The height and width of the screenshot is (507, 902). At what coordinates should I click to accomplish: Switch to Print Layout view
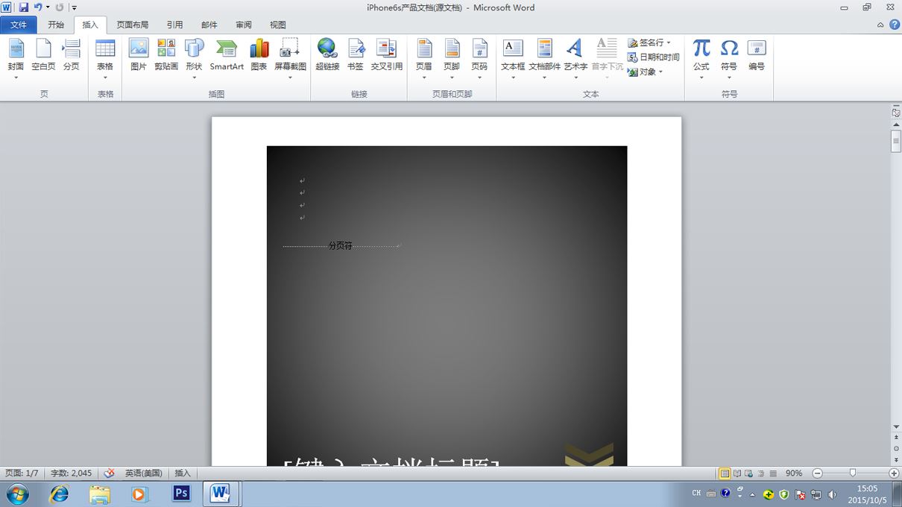coord(725,473)
